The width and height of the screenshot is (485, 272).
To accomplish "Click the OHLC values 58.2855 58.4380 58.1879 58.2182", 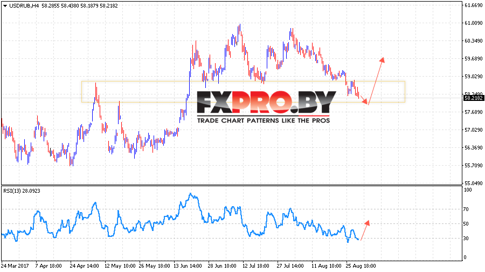I will pyautogui.click(x=80, y=5).
